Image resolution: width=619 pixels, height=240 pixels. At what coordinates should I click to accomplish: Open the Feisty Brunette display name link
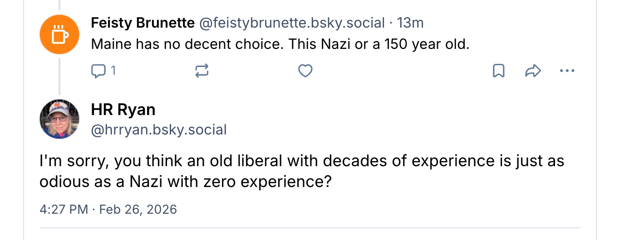(x=142, y=23)
